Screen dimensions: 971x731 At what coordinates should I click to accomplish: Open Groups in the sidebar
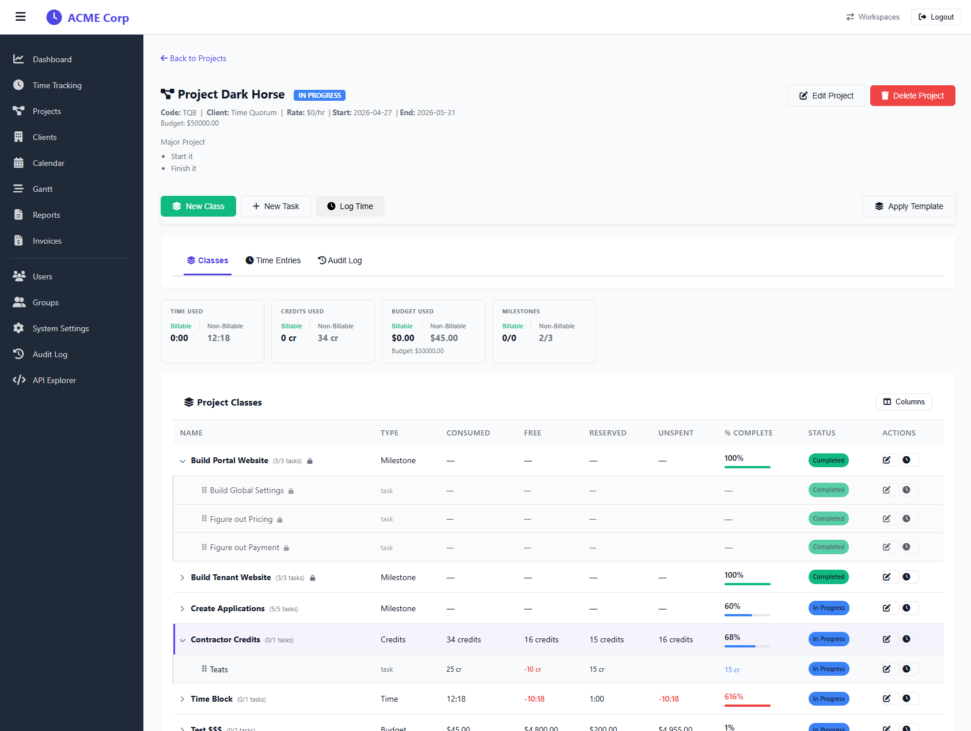pos(71,302)
